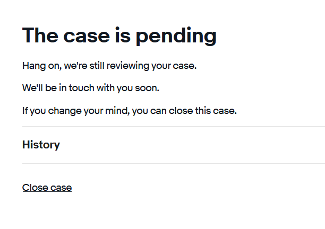The image size is (325, 229).
Task: Click the 'Close case' link
Action: click(x=47, y=188)
